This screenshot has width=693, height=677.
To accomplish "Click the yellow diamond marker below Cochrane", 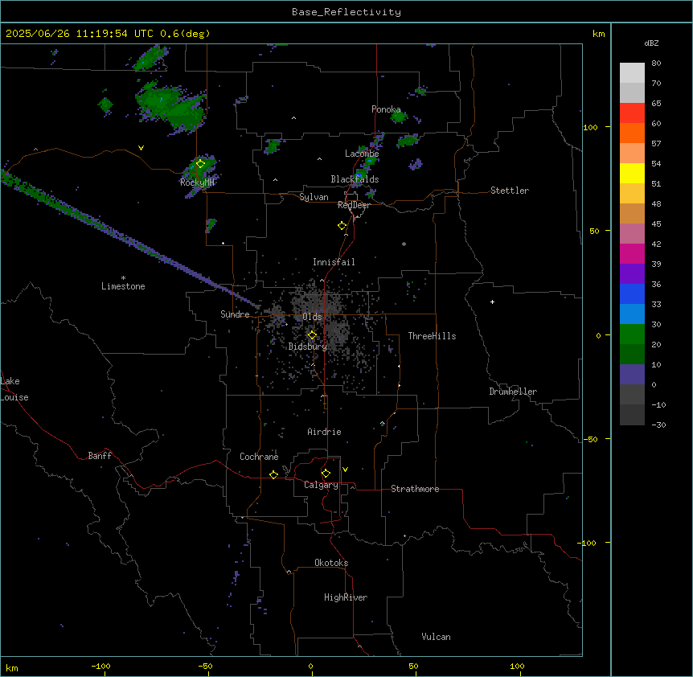I will tap(273, 474).
